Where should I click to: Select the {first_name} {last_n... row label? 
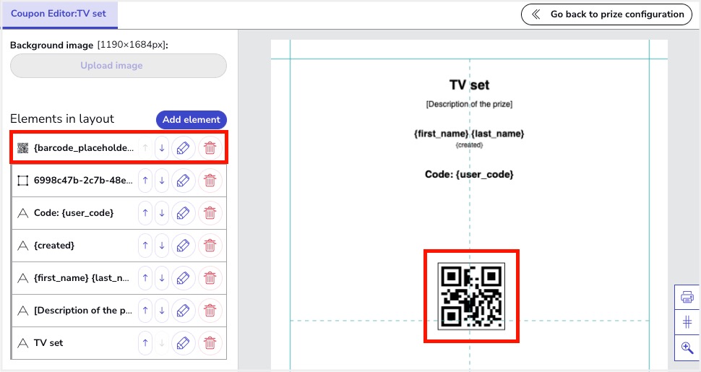pos(82,278)
